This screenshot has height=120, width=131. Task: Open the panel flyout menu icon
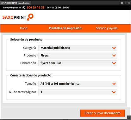128,3
